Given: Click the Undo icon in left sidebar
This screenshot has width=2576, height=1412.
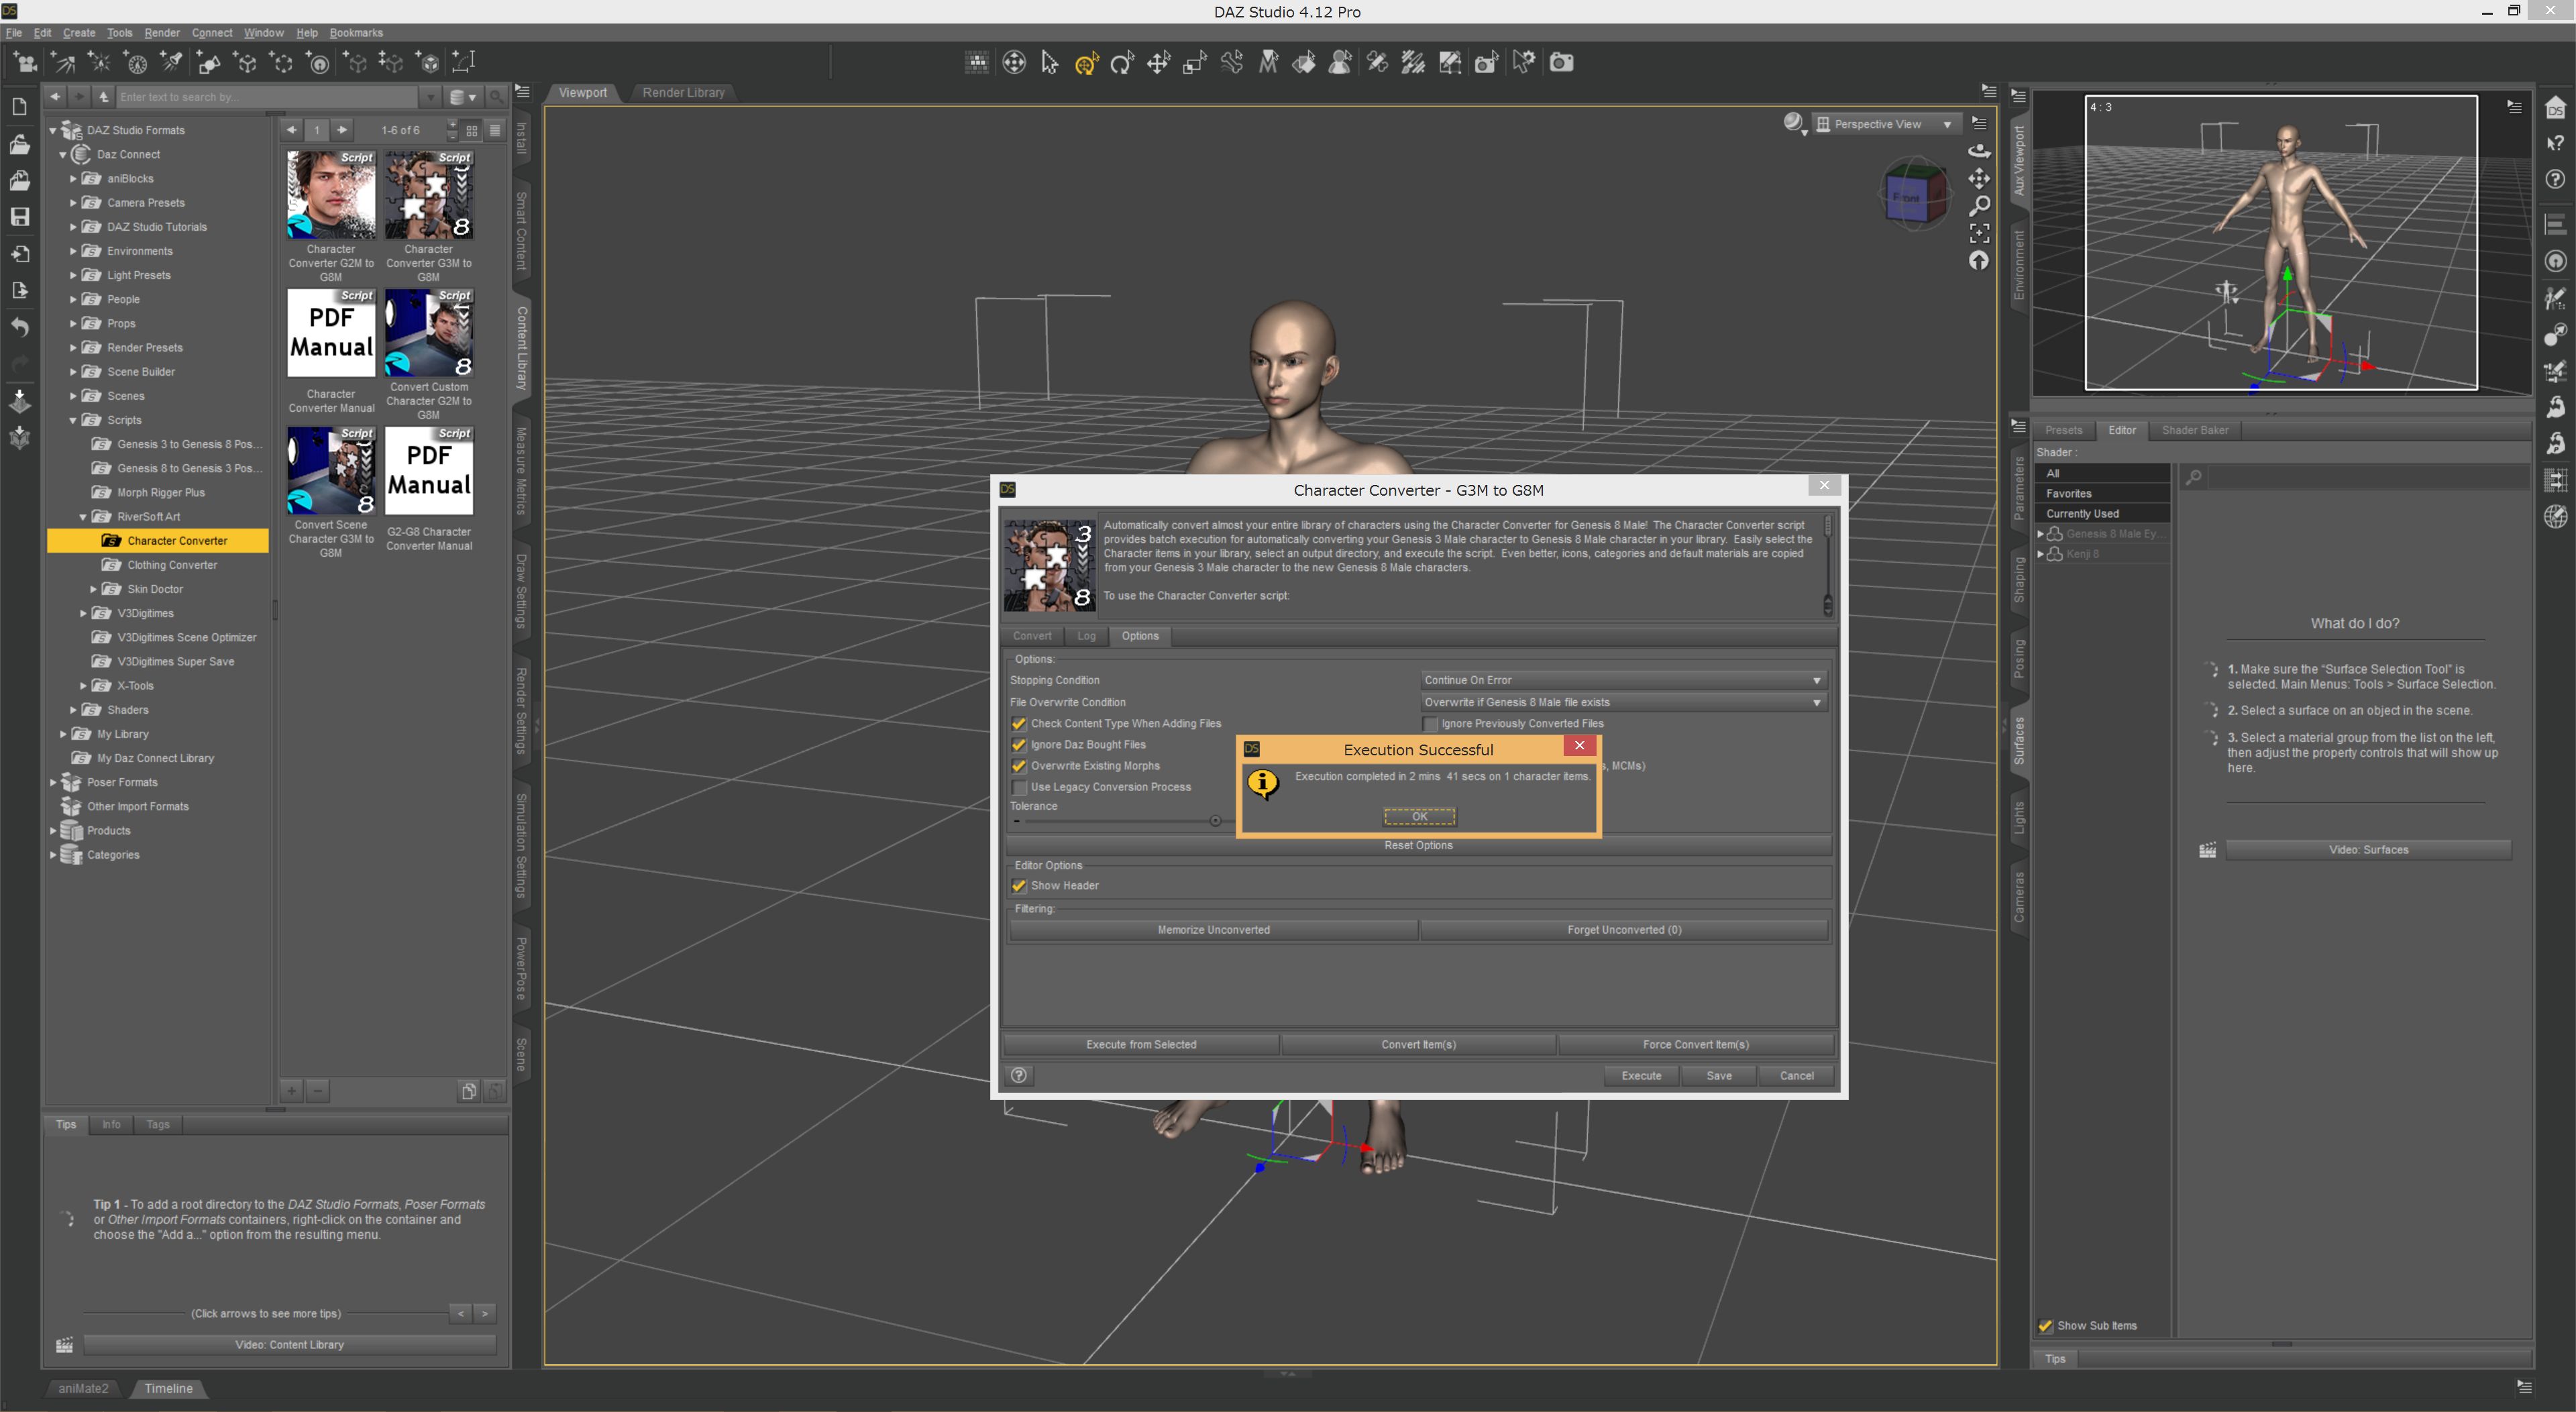Looking at the screenshot, I should pos(20,327).
